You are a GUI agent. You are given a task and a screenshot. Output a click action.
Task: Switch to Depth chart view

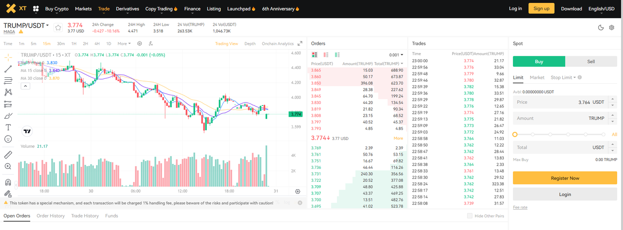click(250, 44)
